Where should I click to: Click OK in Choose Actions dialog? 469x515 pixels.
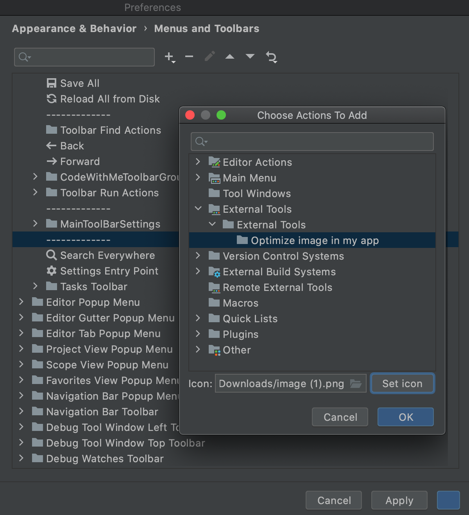click(405, 417)
